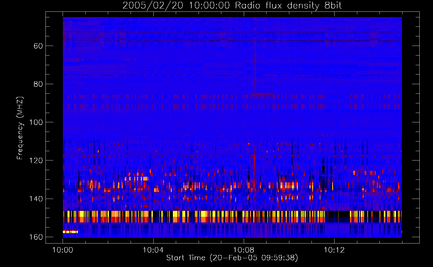Select the y-axis label 'Frequency (MHZ)'
Viewport: 433px width, 267px height.
[x=20, y=128]
